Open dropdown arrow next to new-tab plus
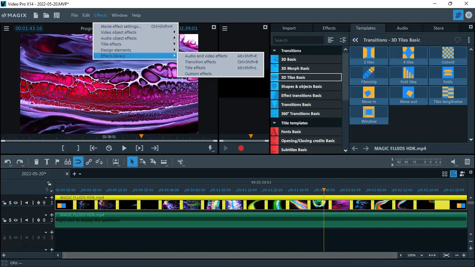Screen dimensions: 475x267 pyautogui.click(x=80, y=174)
